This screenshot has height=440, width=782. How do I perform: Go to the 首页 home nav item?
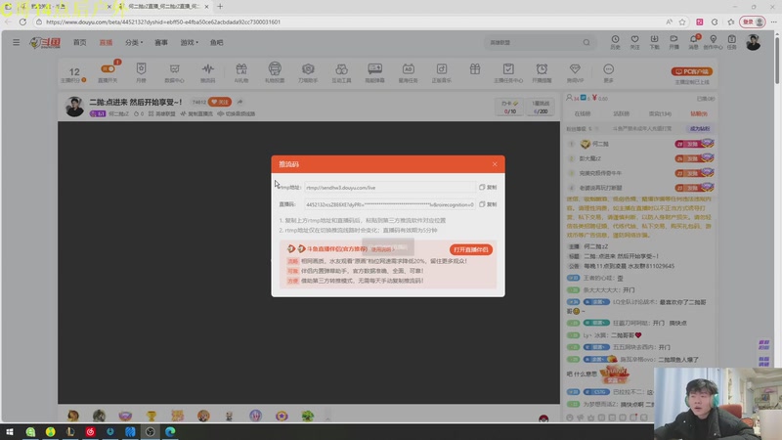coord(80,42)
